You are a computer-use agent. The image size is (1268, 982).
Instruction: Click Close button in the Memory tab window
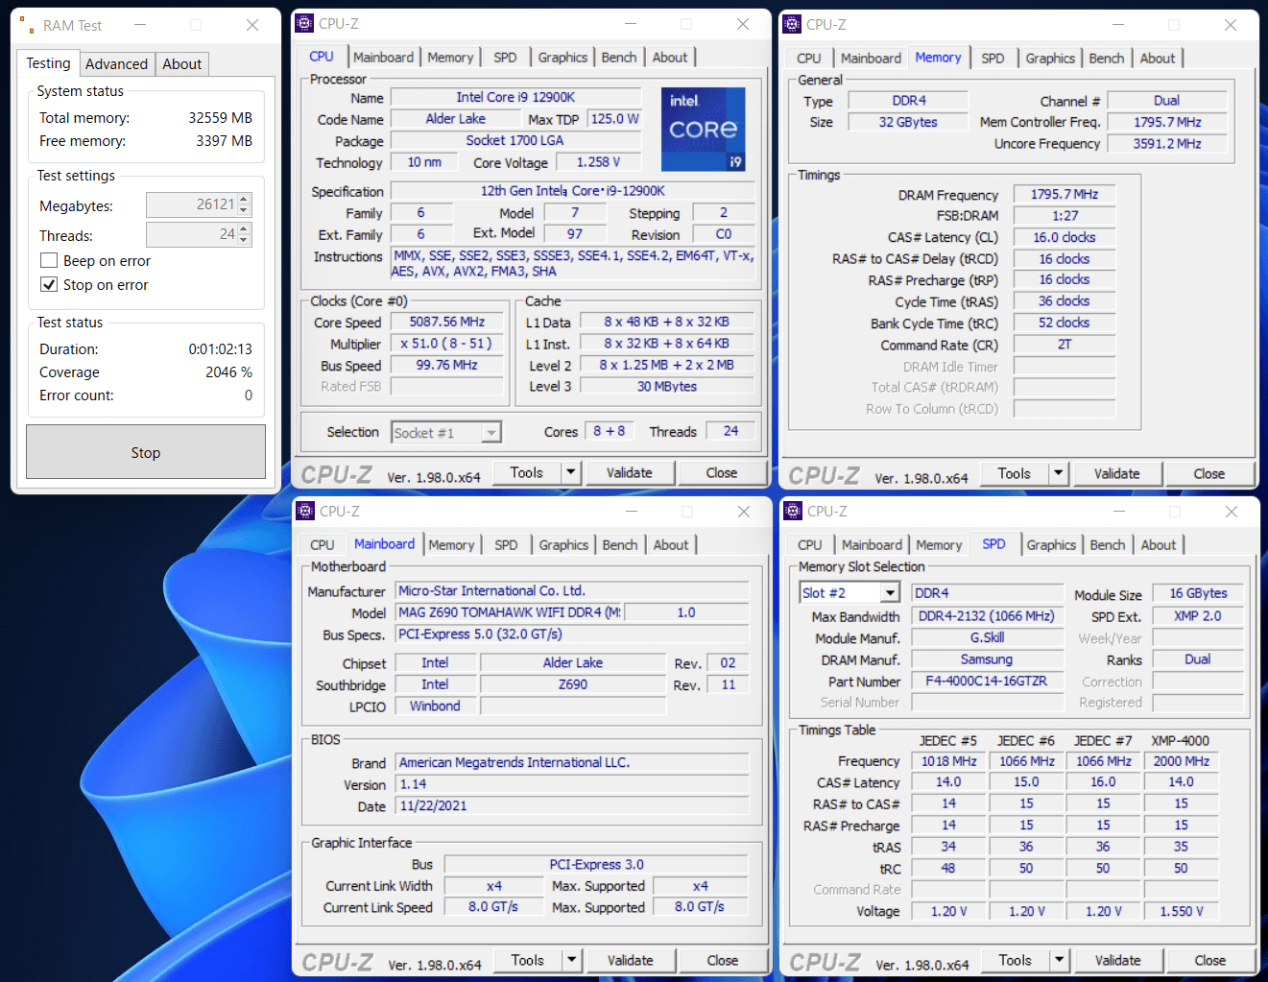coord(1209,473)
